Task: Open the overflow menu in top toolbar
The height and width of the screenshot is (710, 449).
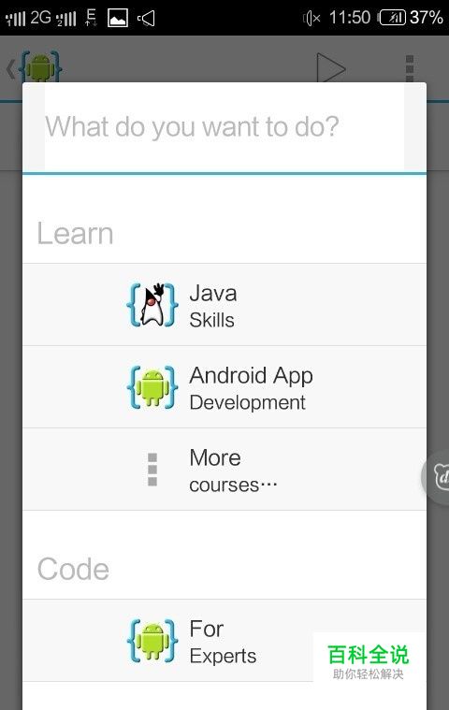Action: (410, 69)
